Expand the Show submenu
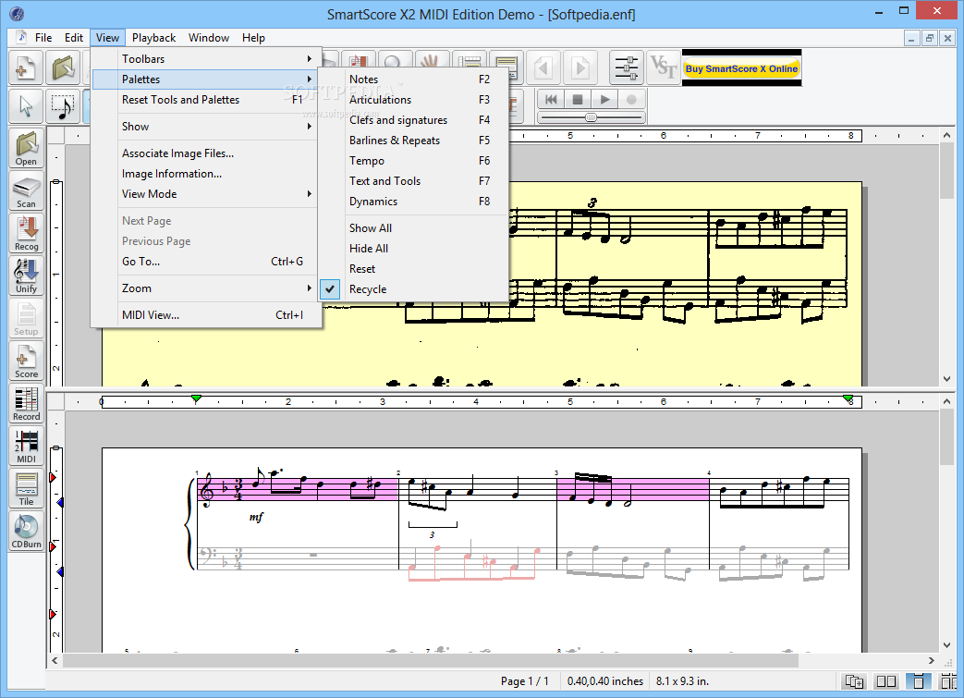This screenshot has width=964, height=698. point(206,127)
